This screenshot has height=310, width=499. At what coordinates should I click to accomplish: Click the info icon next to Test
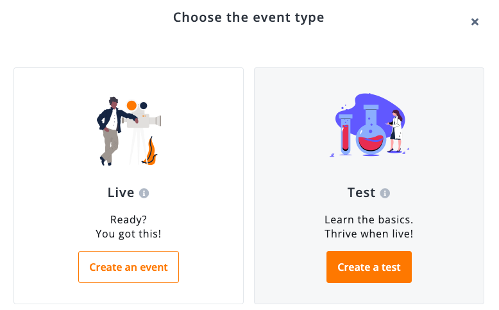[x=385, y=193]
